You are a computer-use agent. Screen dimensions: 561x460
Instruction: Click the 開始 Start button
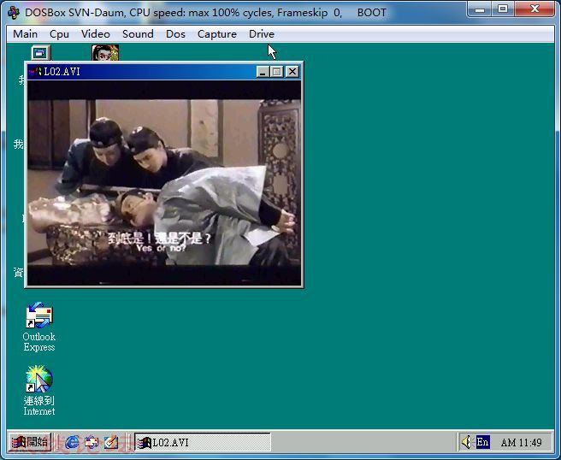(30, 443)
